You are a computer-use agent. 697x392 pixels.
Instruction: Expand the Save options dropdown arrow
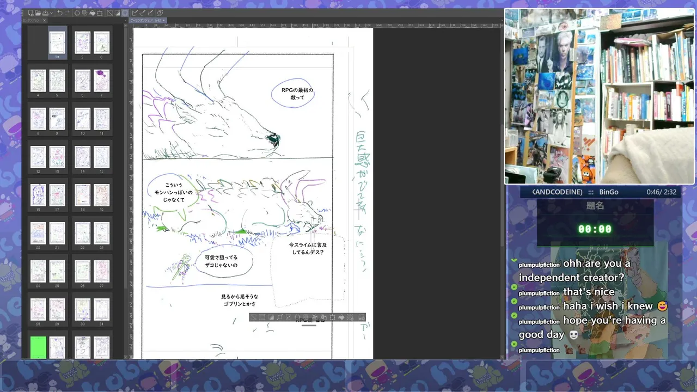click(52, 13)
